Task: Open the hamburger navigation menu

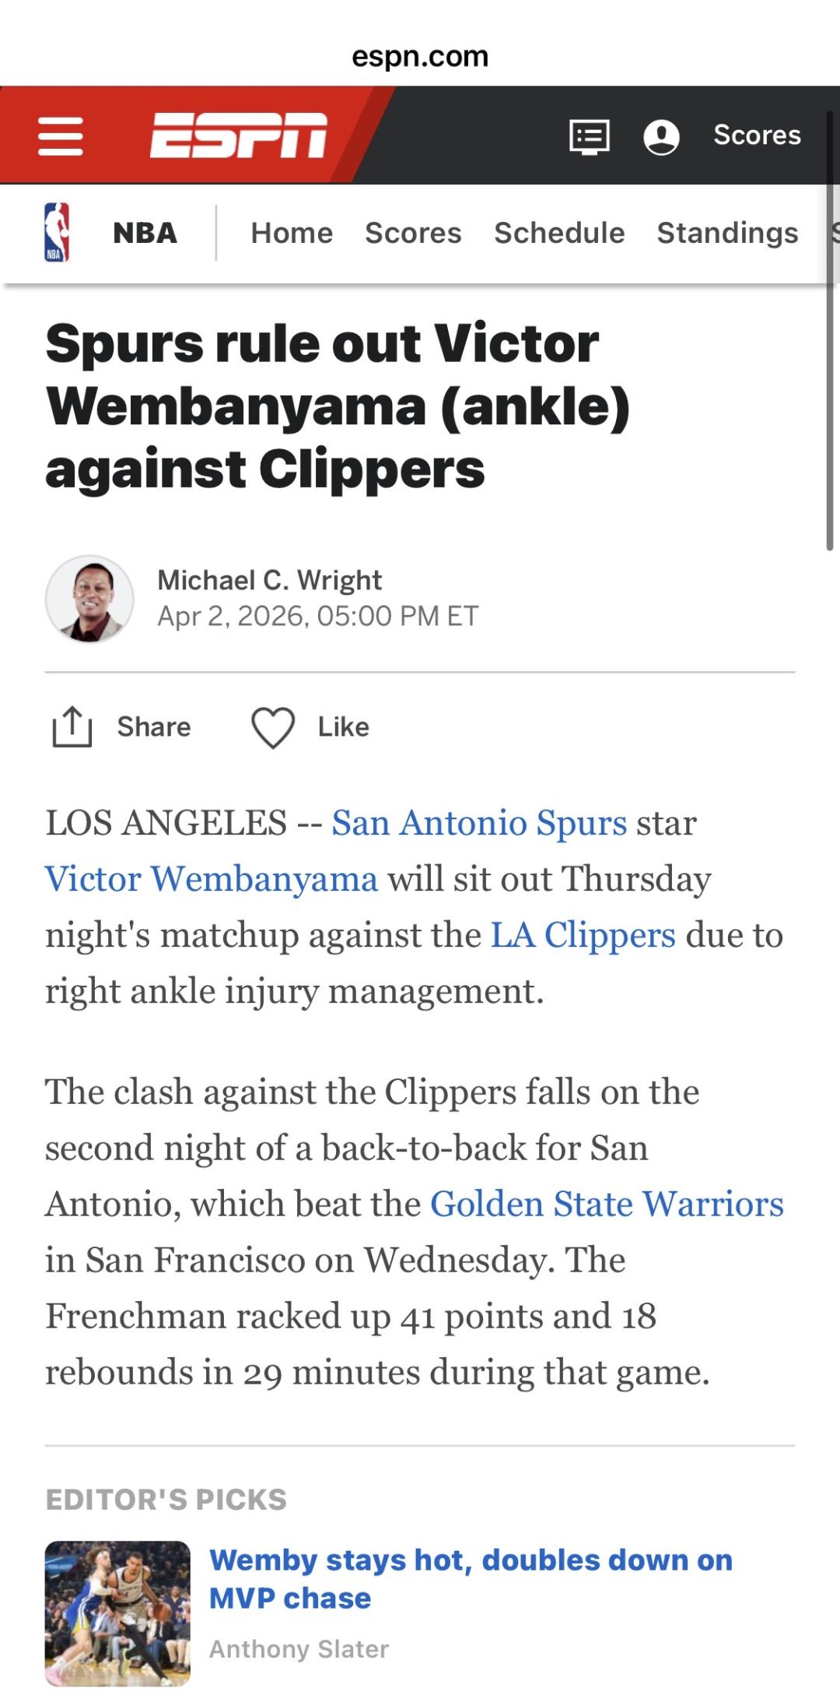Action: coord(61,136)
